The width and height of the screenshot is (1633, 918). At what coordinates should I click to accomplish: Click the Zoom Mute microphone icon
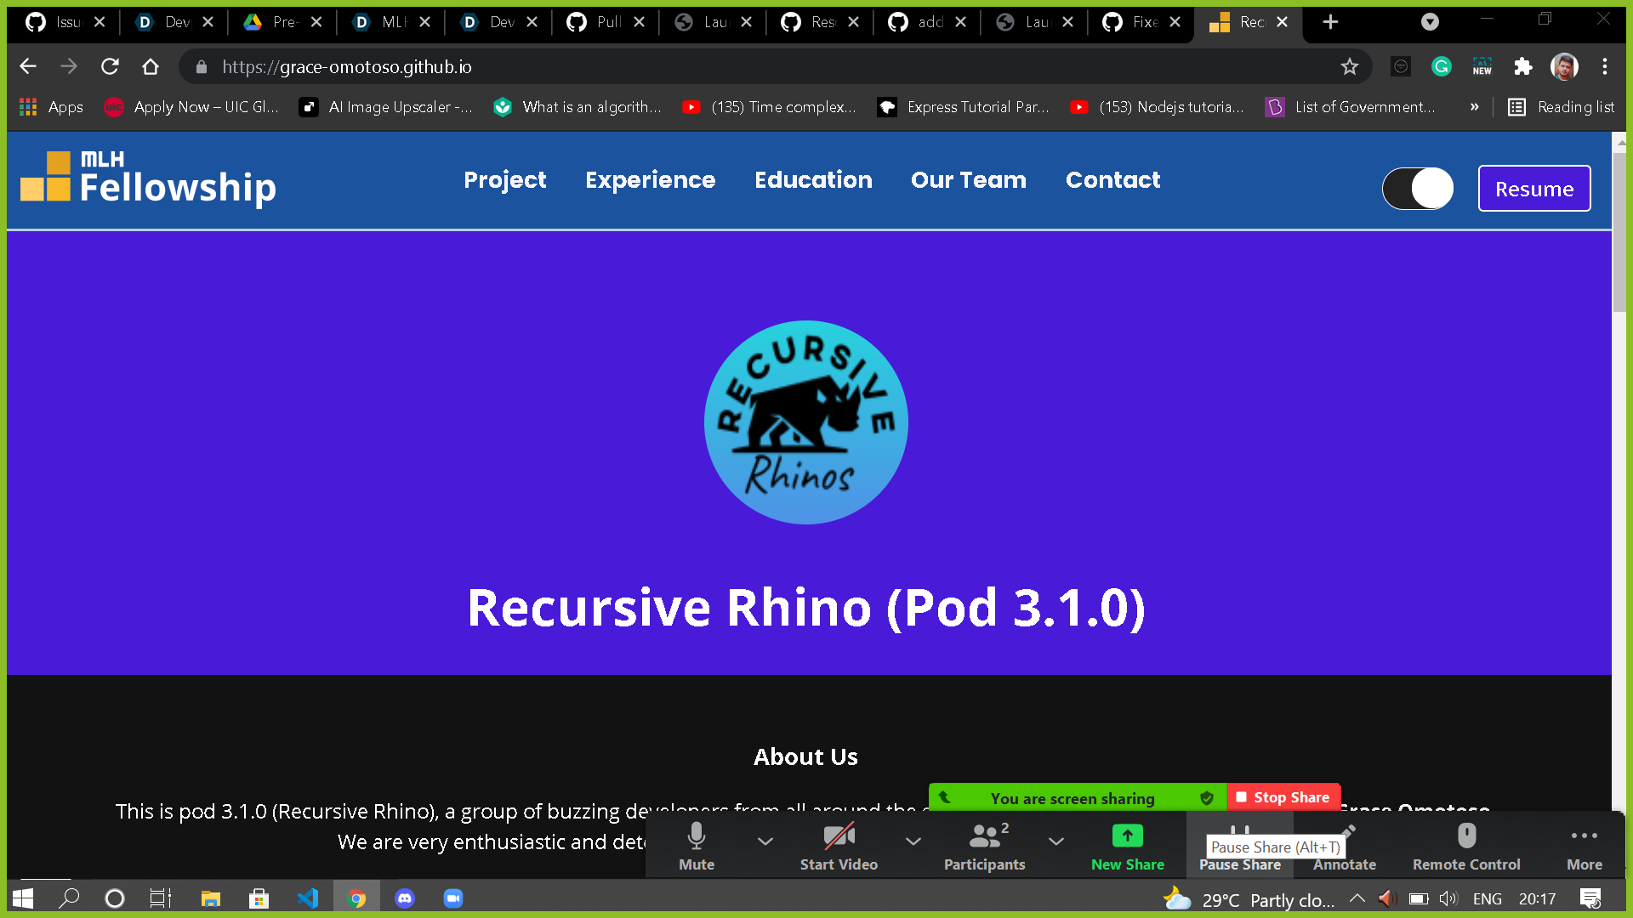click(696, 837)
